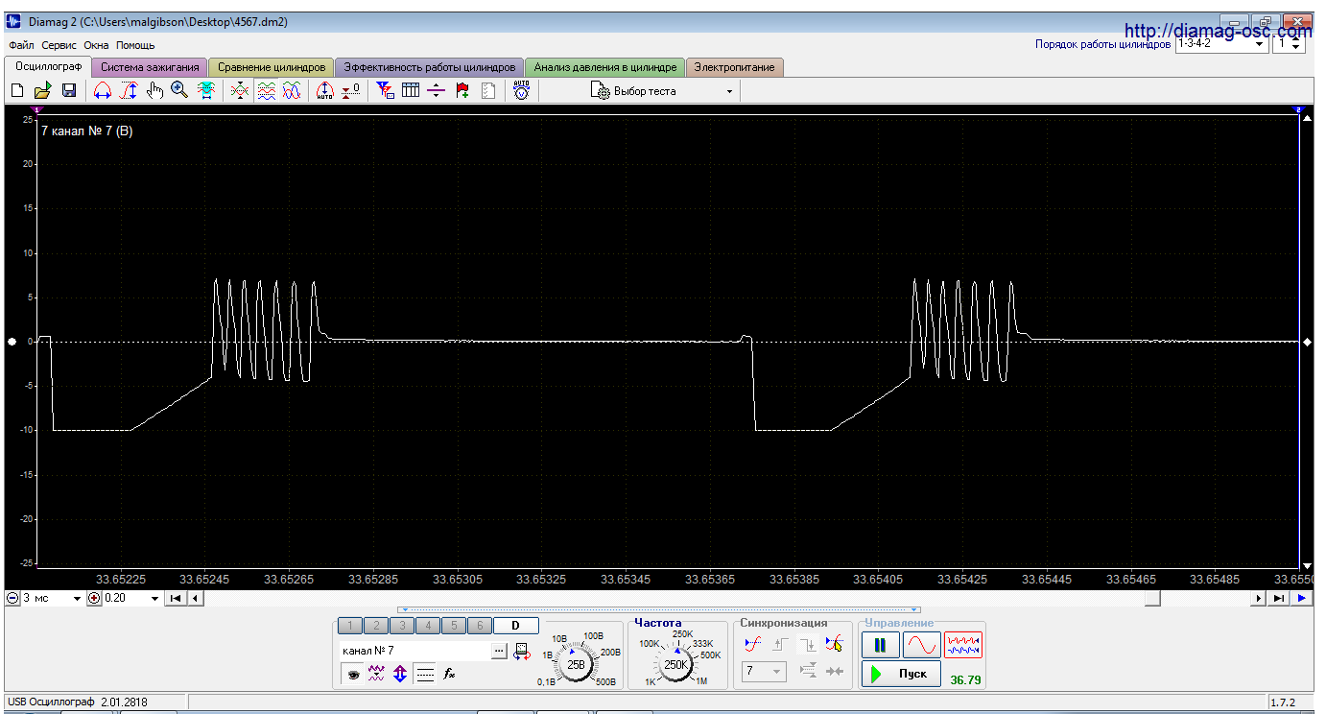Select channel button 3
1326x714 pixels.
click(402, 626)
